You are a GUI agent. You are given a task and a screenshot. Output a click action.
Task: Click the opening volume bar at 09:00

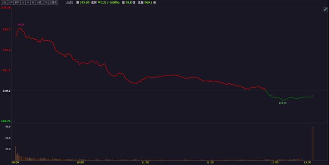tap(16, 153)
